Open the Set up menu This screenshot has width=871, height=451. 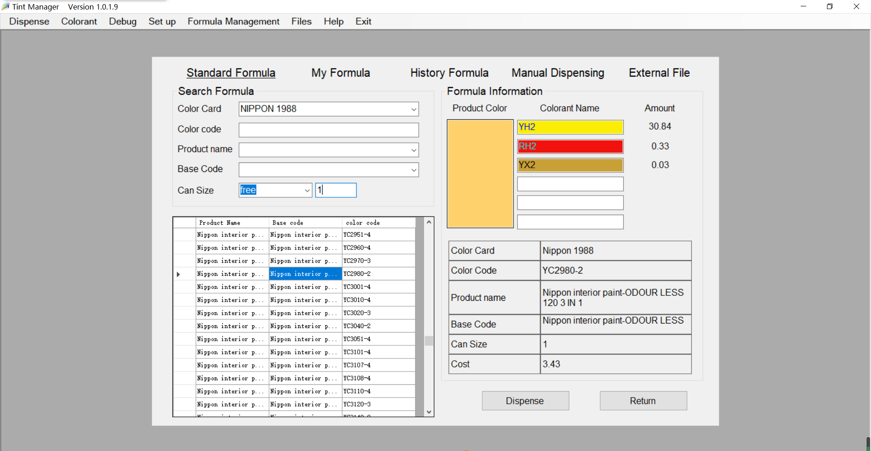162,21
